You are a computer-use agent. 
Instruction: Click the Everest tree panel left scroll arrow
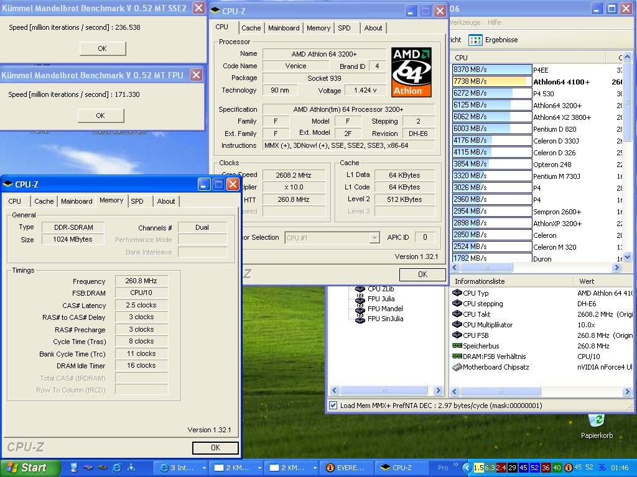334,391
